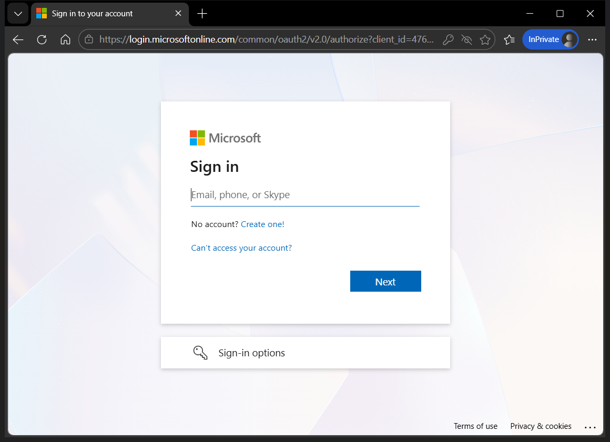
Task: Open 'Can't access your account?' link
Action: (241, 248)
